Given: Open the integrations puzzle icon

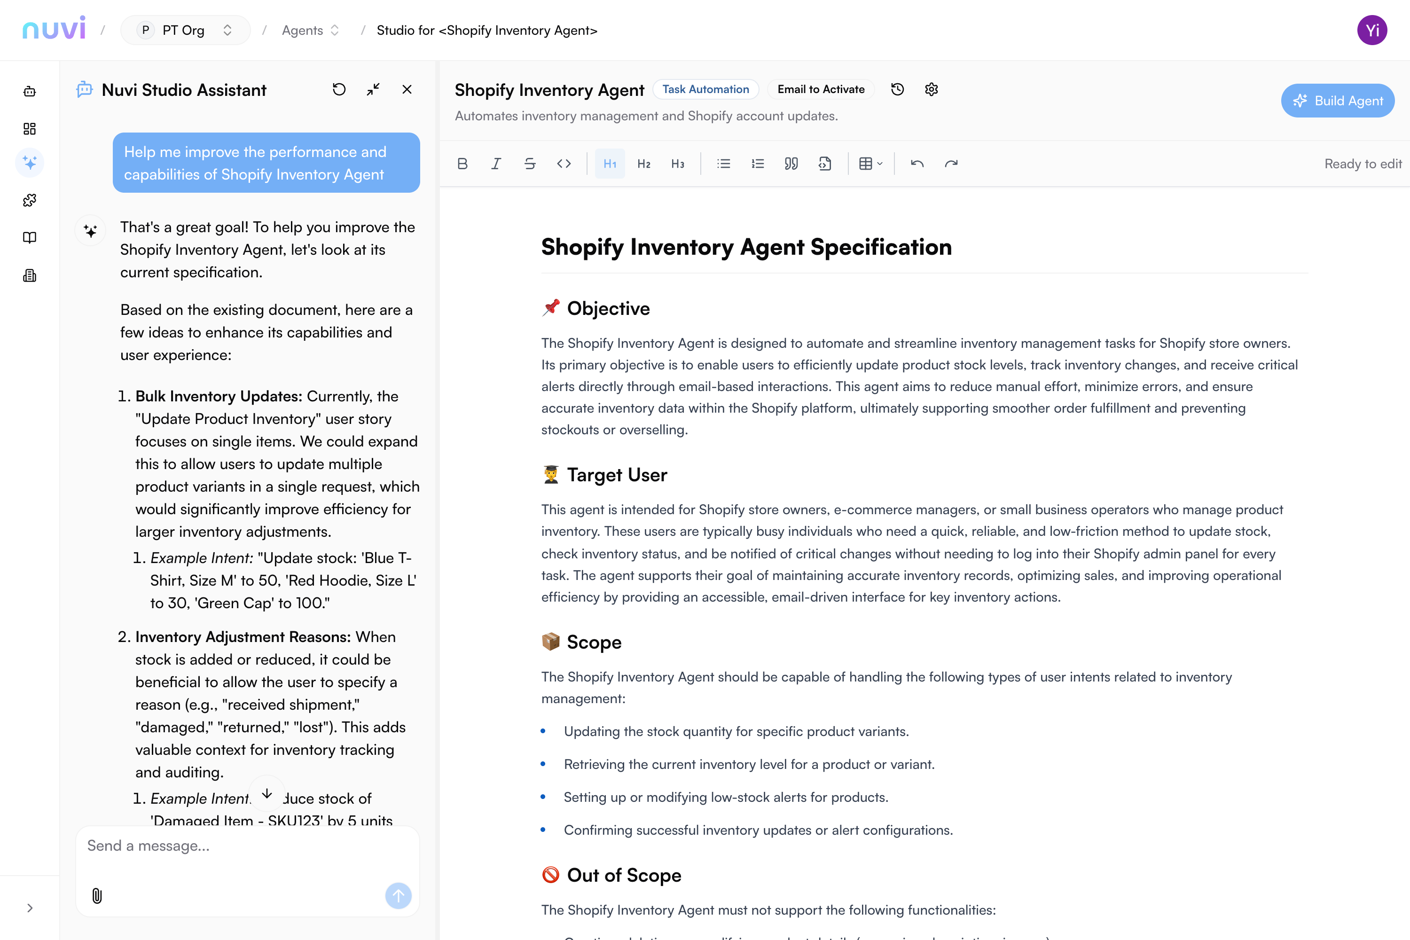Looking at the screenshot, I should 29,200.
